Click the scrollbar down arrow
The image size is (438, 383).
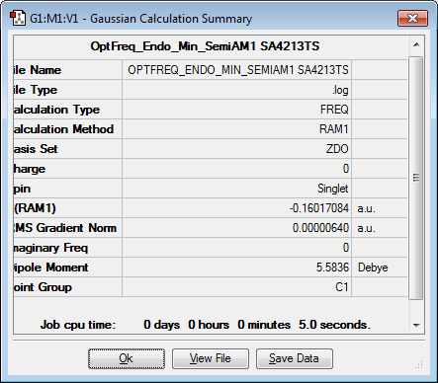tap(416, 326)
